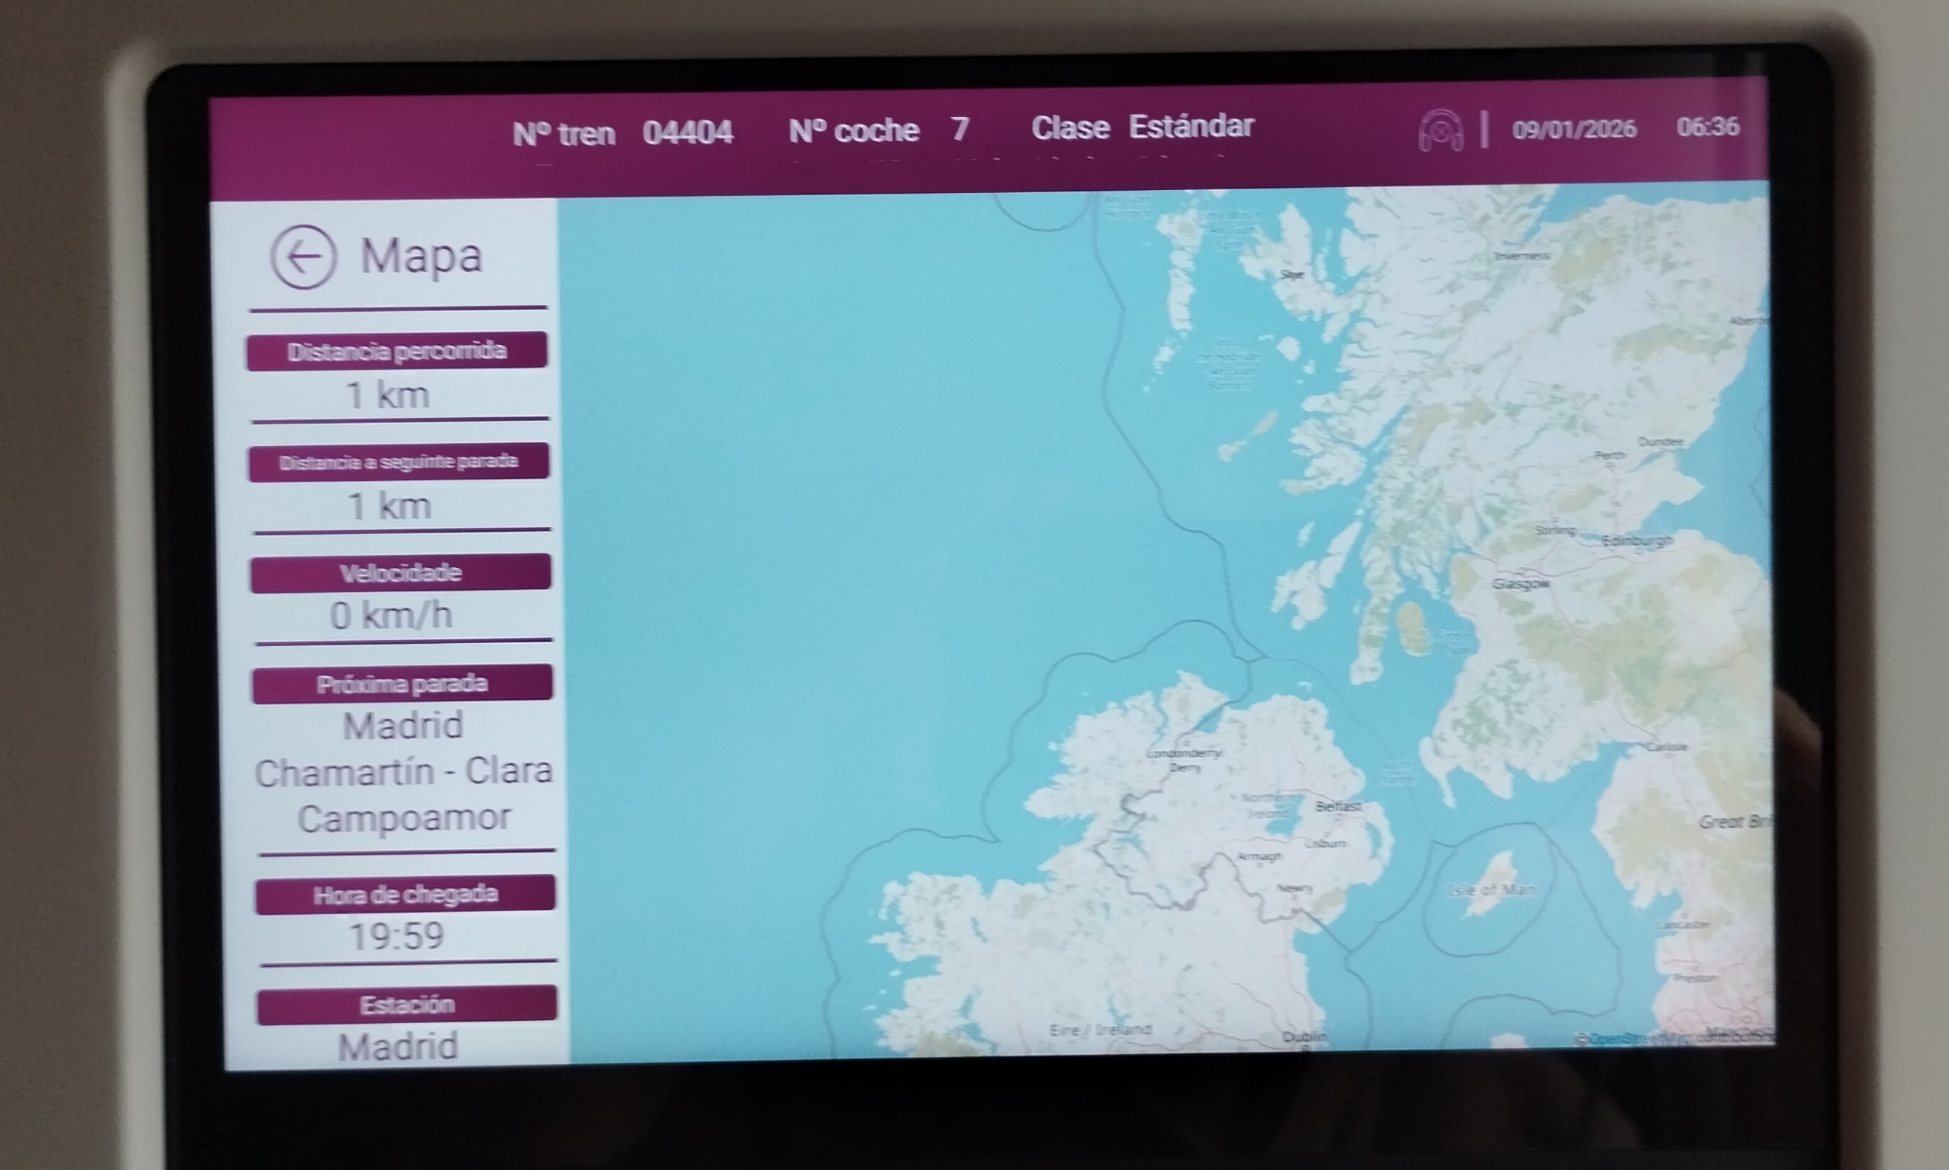Tap the OpenStreetMap contributors attribution
This screenshot has width=1949, height=1170.
1672,1038
